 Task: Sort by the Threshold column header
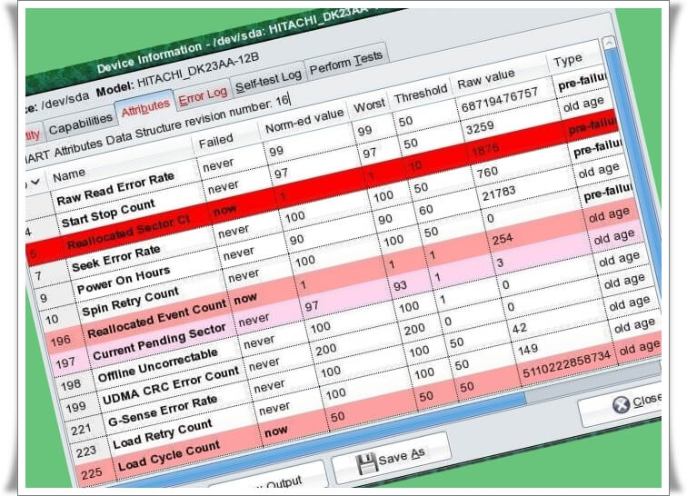coord(420,94)
